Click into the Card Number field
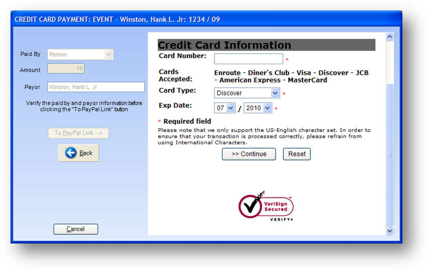430x271 pixels. (249, 59)
